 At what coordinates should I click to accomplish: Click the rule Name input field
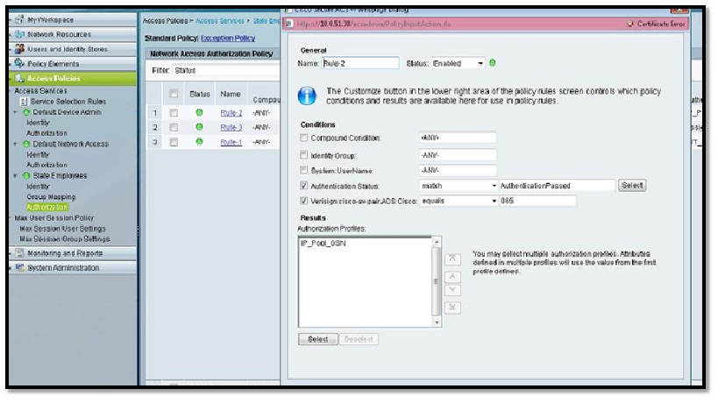360,63
